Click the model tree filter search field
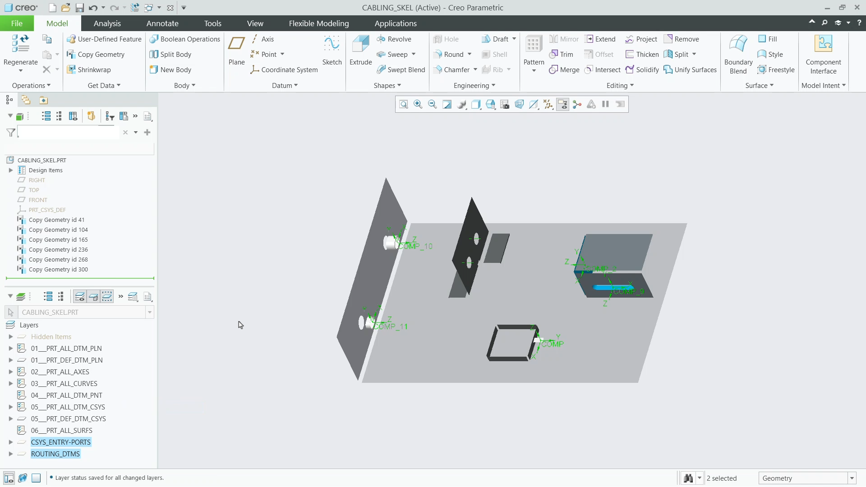The image size is (866, 487). click(69, 133)
